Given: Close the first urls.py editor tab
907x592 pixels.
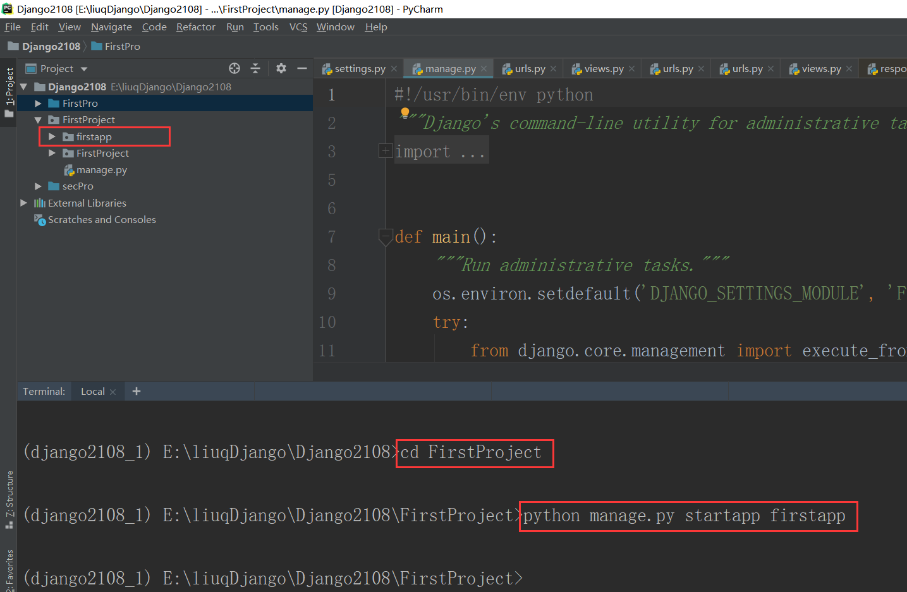Looking at the screenshot, I should click(x=553, y=69).
